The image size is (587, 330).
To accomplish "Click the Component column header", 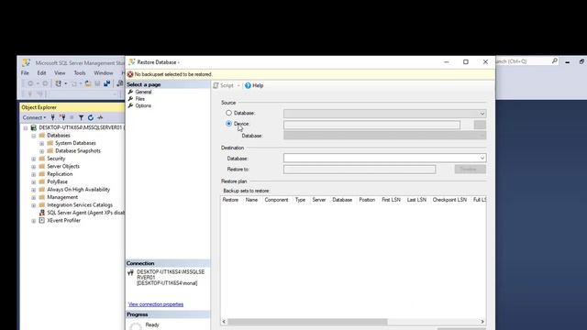I will (276, 200).
